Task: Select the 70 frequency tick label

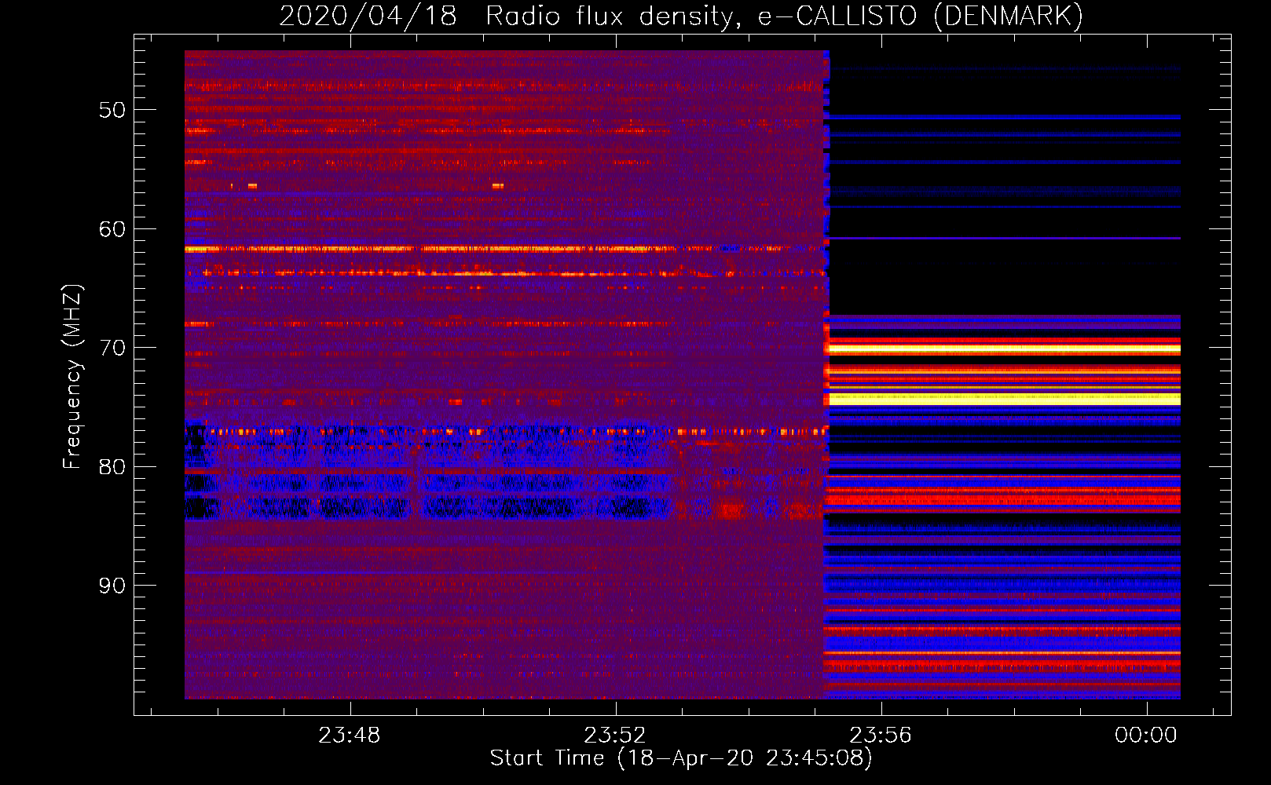Action: point(112,348)
